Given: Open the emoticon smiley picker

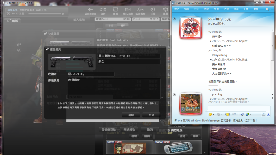Looking at the screenshot, I should tap(210, 114).
